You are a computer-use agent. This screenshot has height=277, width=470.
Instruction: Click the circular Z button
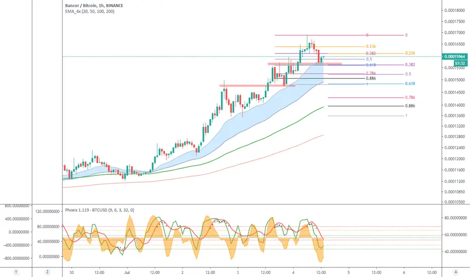coord(47,272)
